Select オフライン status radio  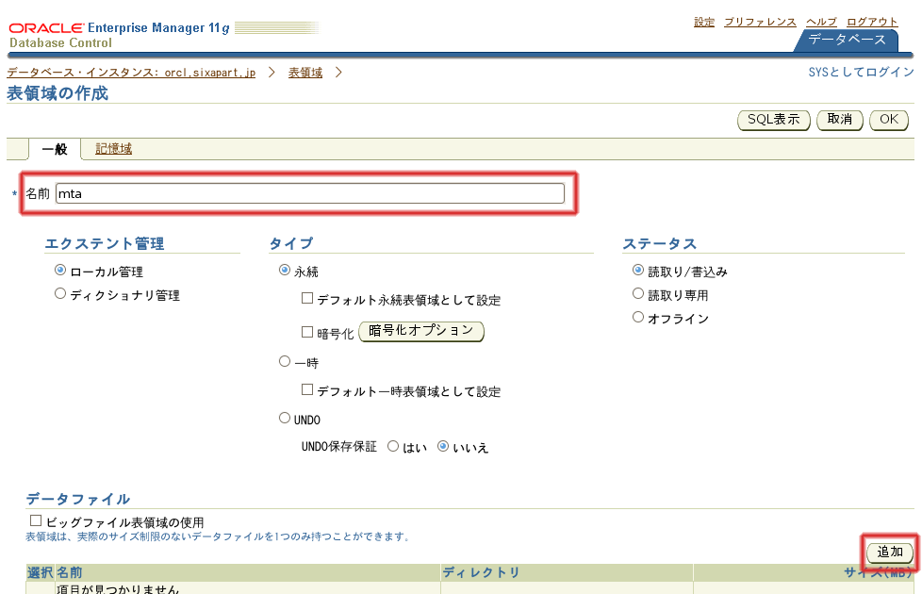638,317
